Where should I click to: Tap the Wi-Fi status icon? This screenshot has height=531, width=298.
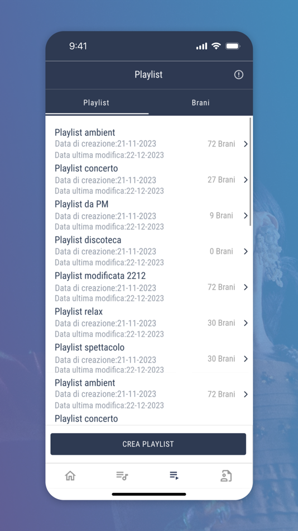pos(216,46)
